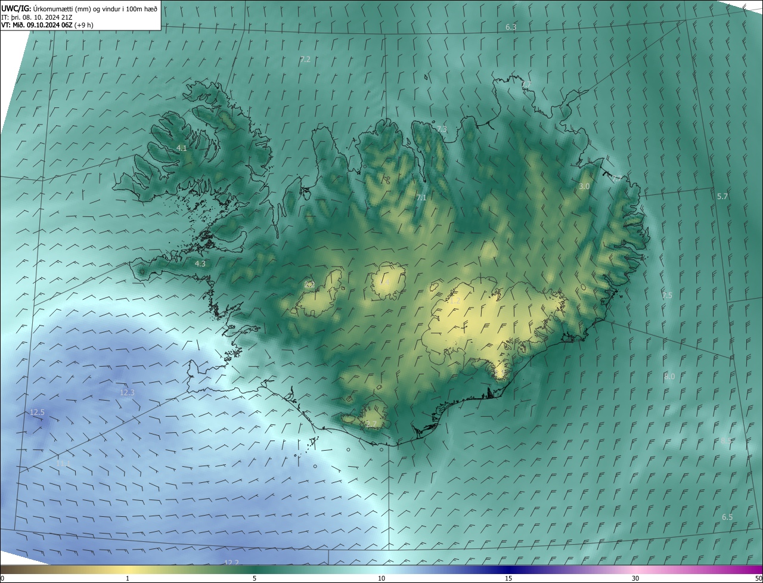The image size is (763, 583).
Task: Click the 7.1 value label
Action: coord(421,198)
